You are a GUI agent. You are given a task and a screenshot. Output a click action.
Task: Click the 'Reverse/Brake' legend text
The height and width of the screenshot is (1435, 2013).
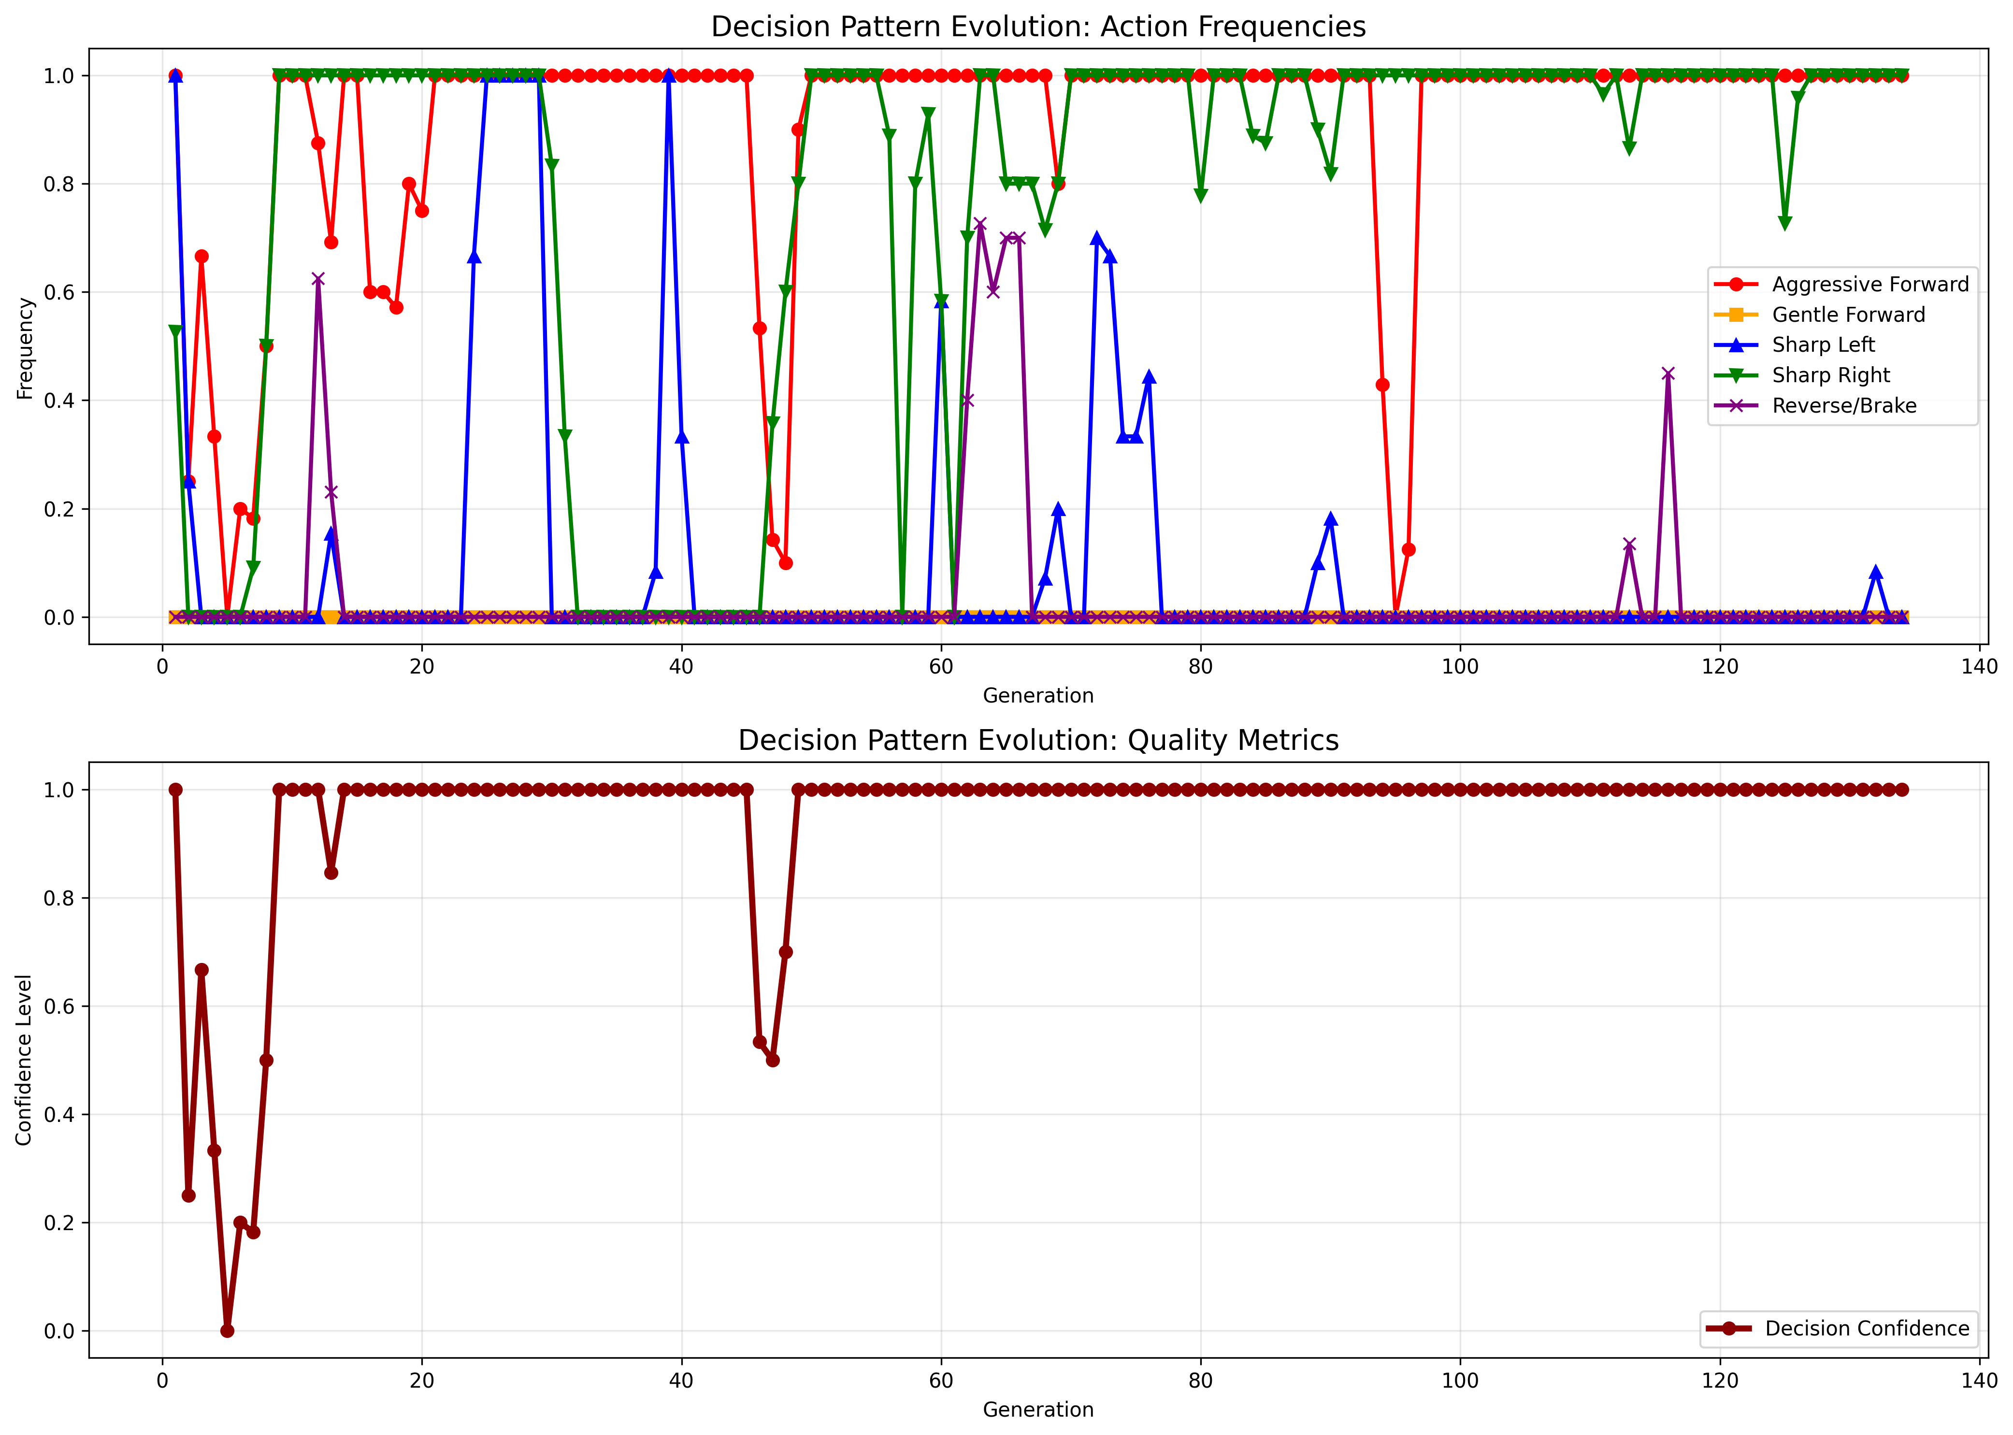(1844, 405)
